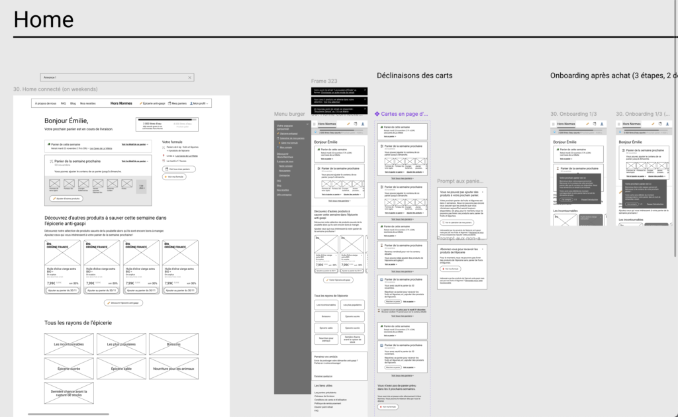Click the pencil icon next to Épicerie anti-gaspi

pyautogui.click(x=141, y=103)
